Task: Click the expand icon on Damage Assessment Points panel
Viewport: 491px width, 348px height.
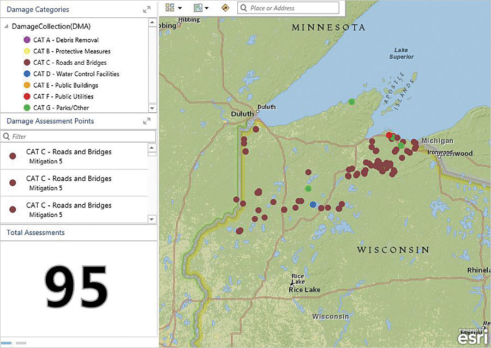Action: click(x=146, y=120)
